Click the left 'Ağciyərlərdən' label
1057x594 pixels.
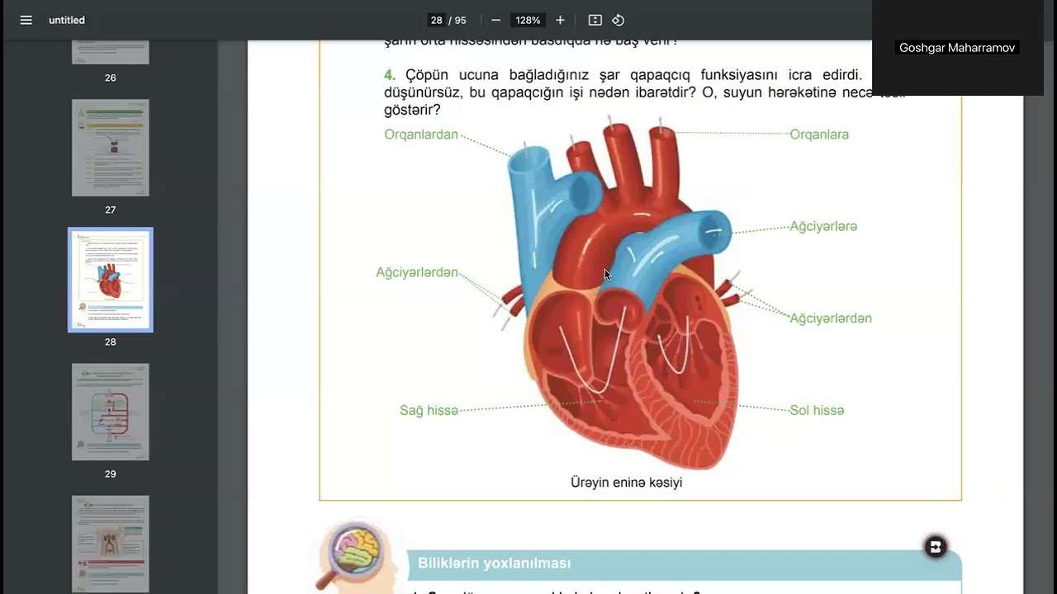pyautogui.click(x=417, y=272)
